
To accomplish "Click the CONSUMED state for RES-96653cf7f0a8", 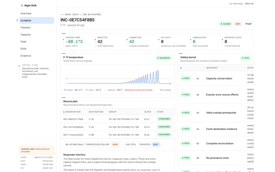I will click(x=164, y=119).
